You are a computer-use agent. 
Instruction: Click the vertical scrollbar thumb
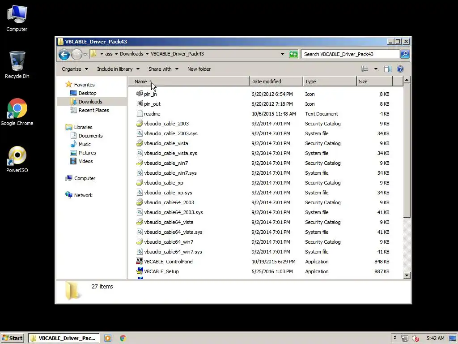(407, 150)
